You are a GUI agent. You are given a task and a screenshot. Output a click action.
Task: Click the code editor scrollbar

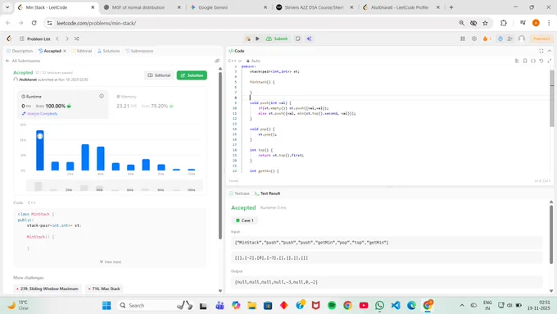[551, 98]
